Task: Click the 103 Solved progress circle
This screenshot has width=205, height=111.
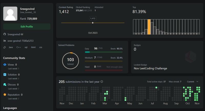Action: tap(70, 61)
